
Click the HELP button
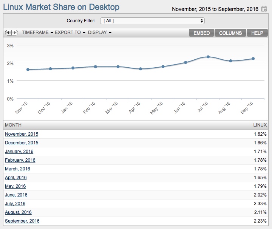click(257, 33)
